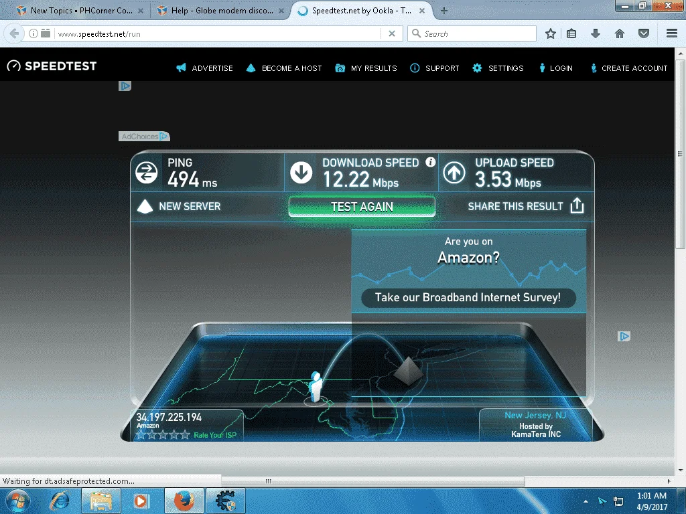Click the ping arrows icon
The height and width of the screenshot is (514, 686).
pyautogui.click(x=147, y=172)
